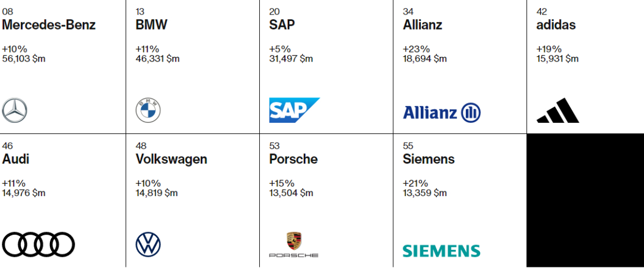This screenshot has height=268, width=644.
Task: Click Allianz's 18,694 $m brand value
Action: [425, 58]
